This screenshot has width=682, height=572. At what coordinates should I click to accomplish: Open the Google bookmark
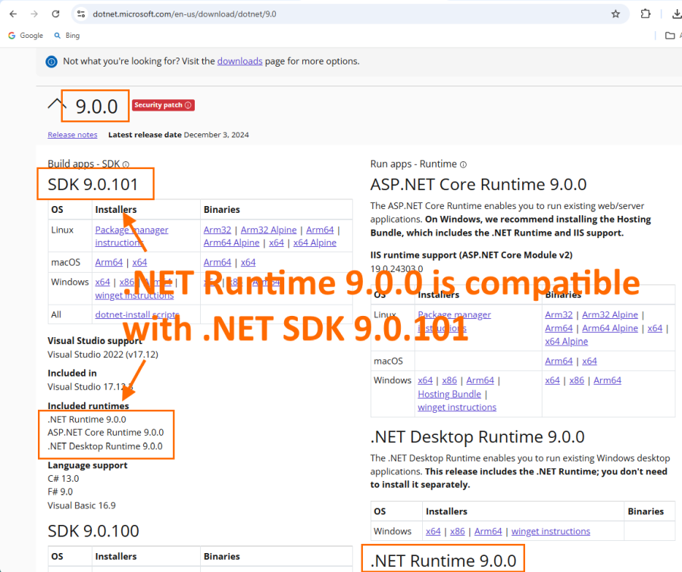click(25, 36)
